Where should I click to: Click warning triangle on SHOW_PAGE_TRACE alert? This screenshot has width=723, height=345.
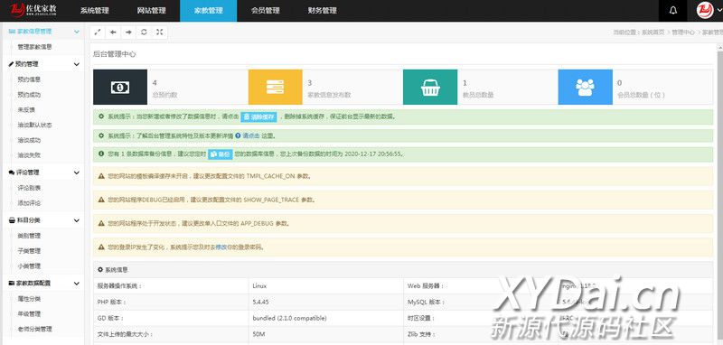click(x=101, y=200)
